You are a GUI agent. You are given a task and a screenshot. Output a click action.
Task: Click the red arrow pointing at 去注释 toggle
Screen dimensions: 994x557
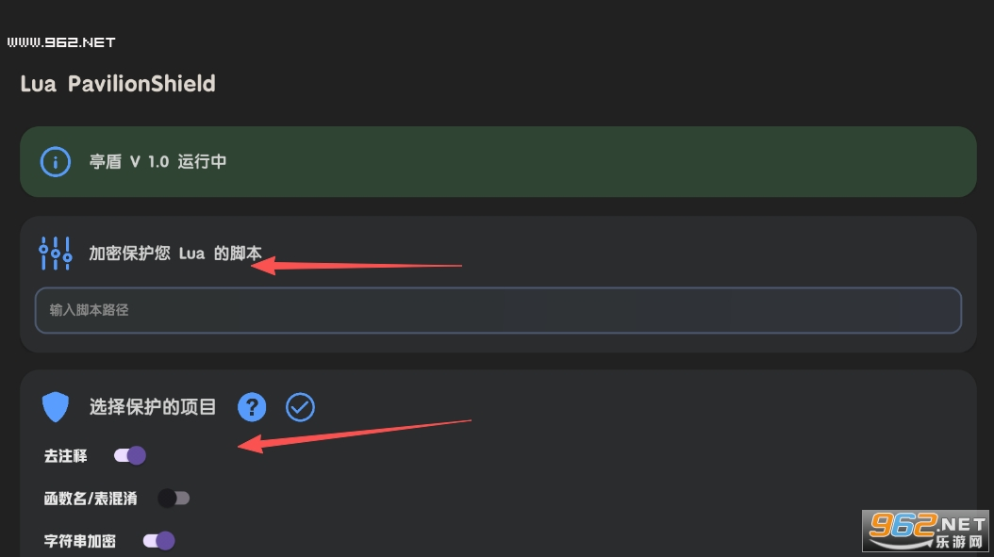click(x=355, y=436)
